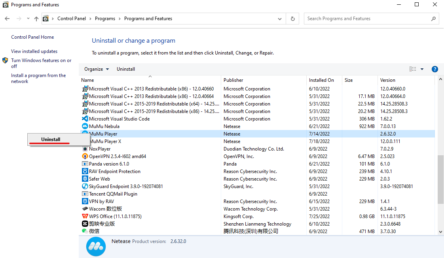Select Programs and Features breadcrumb
The image size is (444, 258).
tap(148, 19)
